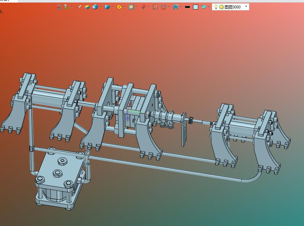Open the monitor display dropdown arrow
Viewport: 304px width, 226px height.
click(x=181, y=7)
